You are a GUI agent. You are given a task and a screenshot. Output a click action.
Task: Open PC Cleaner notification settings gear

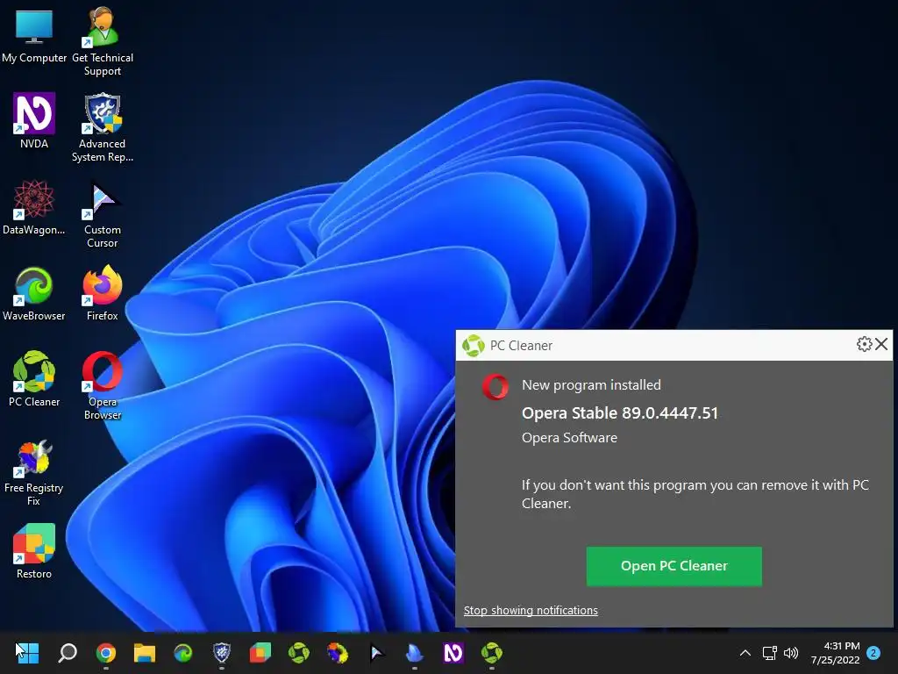pyautogui.click(x=864, y=344)
